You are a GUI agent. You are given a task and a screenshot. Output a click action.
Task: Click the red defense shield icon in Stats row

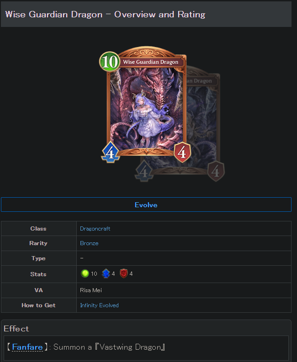pos(124,273)
